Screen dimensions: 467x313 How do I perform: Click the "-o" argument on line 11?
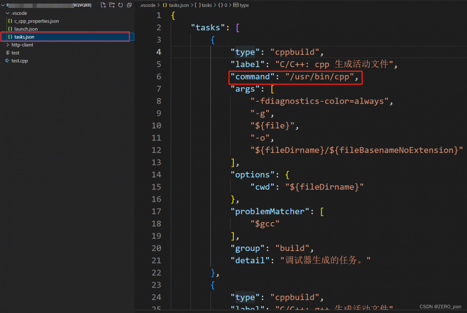click(x=260, y=138)
